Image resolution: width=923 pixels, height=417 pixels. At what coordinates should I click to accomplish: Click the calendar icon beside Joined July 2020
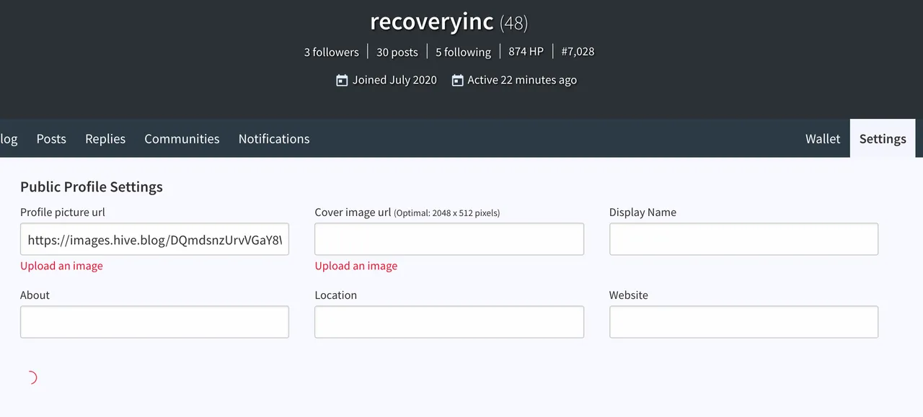tap(342, 80)
